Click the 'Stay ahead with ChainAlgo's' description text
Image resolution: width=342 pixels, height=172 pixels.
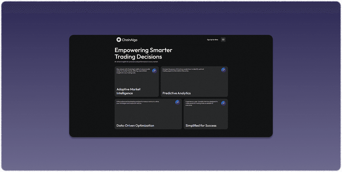[x=133, y=71]
